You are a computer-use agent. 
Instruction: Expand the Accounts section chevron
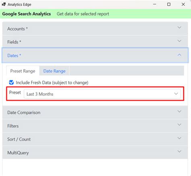179,27
